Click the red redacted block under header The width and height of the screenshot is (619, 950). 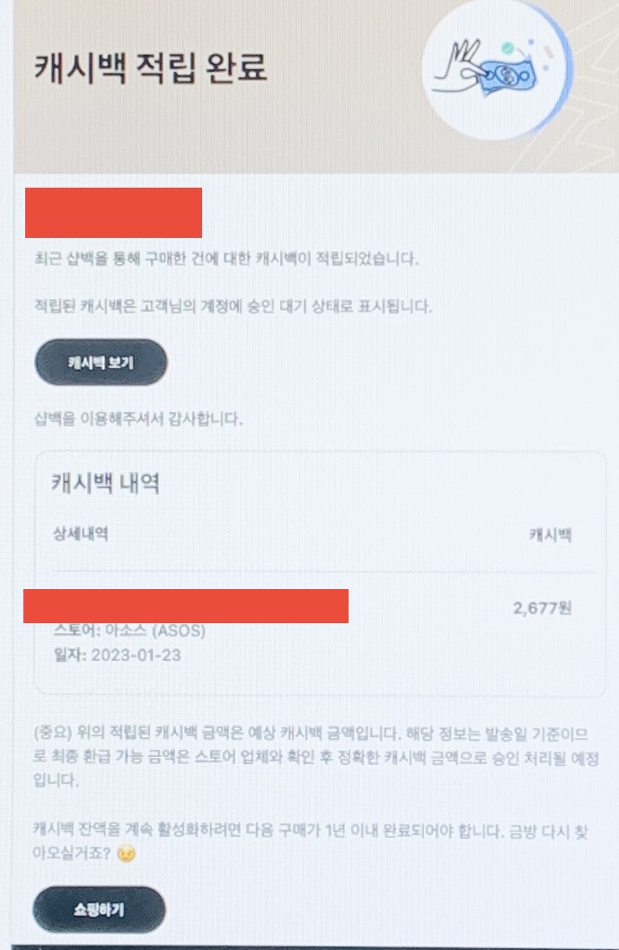pyautogui.click(x=113, y=213)
